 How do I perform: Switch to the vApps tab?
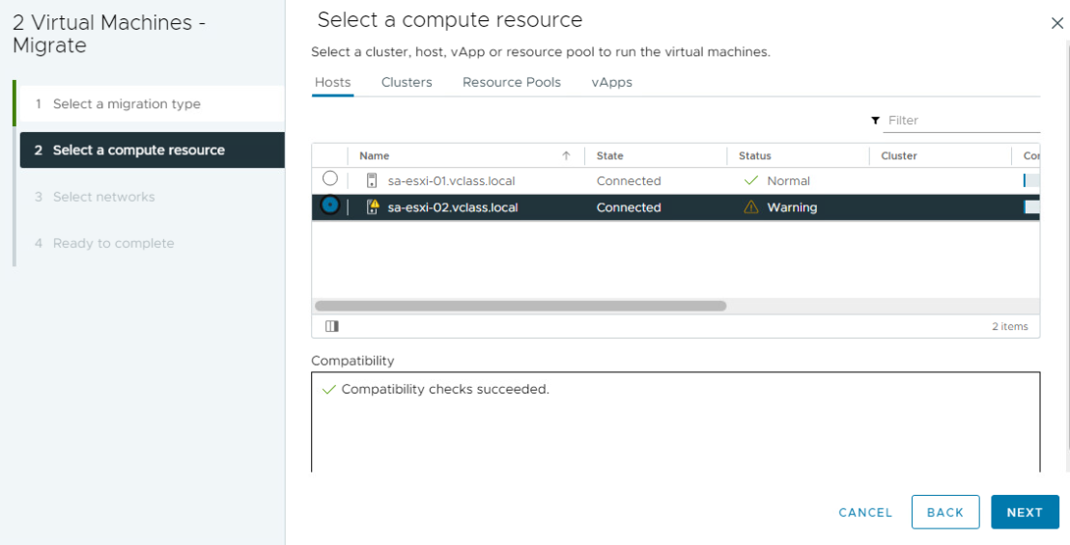[611, 82]
